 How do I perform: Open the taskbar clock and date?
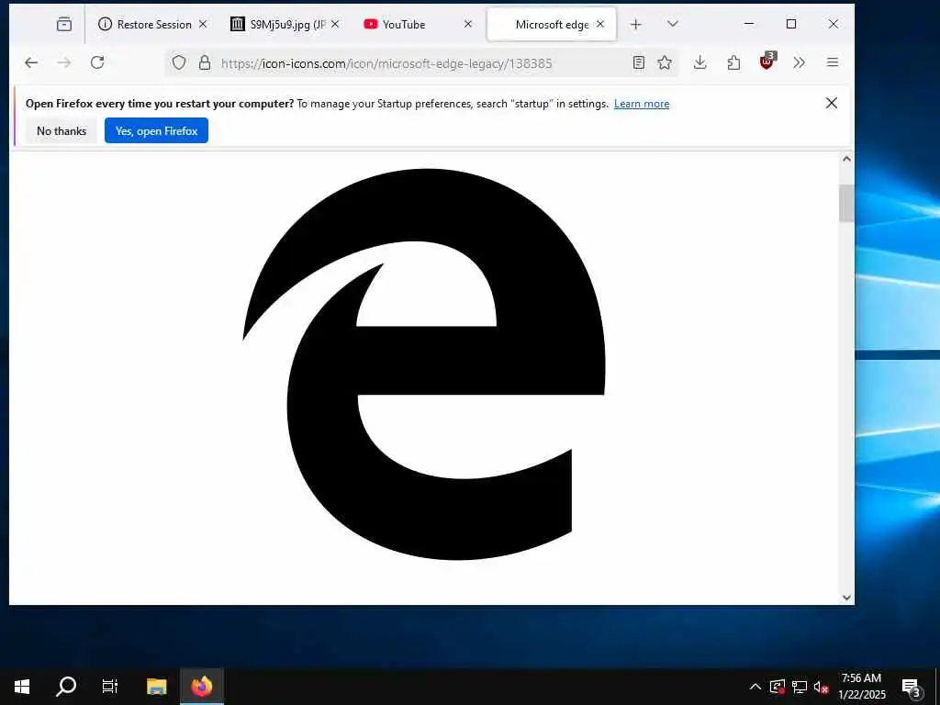tap(861, 687)
